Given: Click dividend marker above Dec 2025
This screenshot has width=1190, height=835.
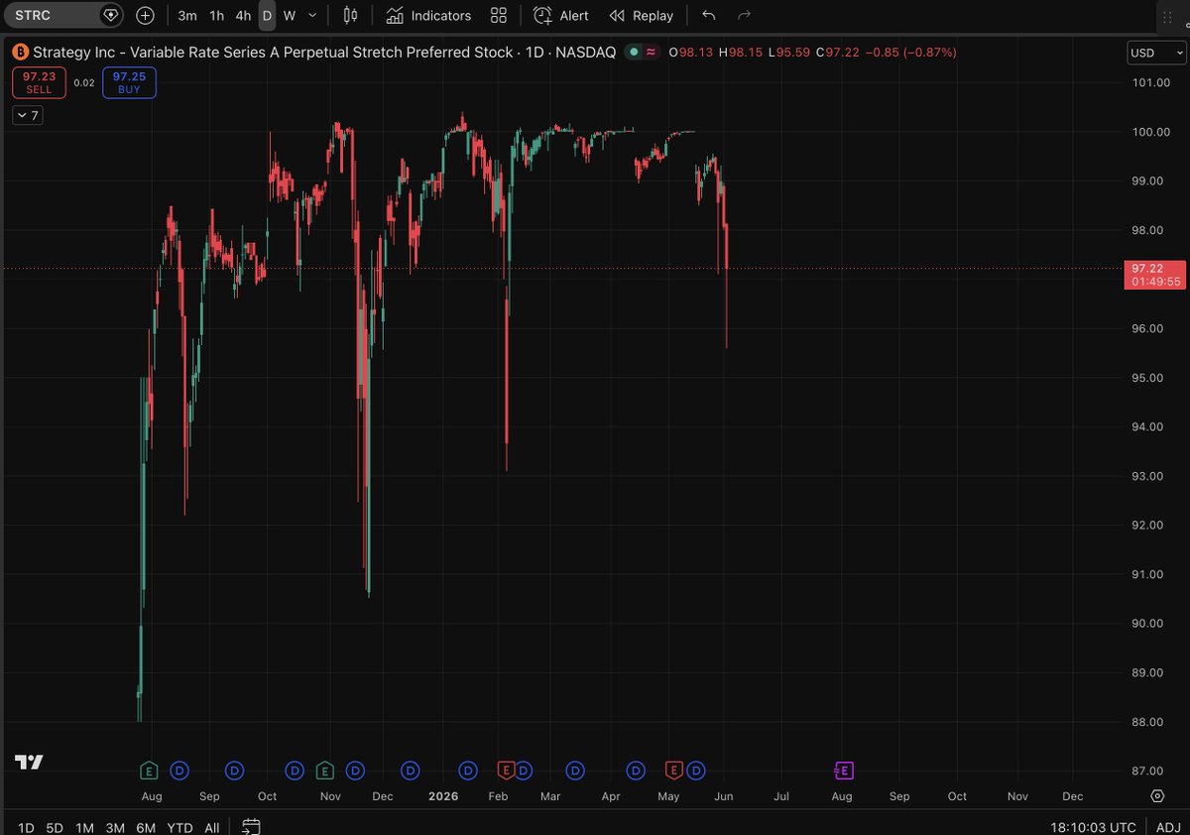Looking at the screenshot, I should tap(411, 771).
